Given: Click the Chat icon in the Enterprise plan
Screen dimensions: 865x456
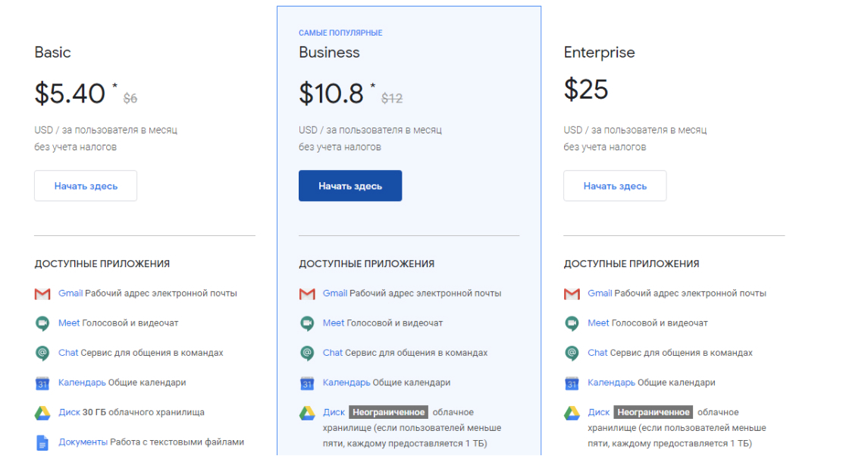Looking at the screenshot, I should point(571,353).
